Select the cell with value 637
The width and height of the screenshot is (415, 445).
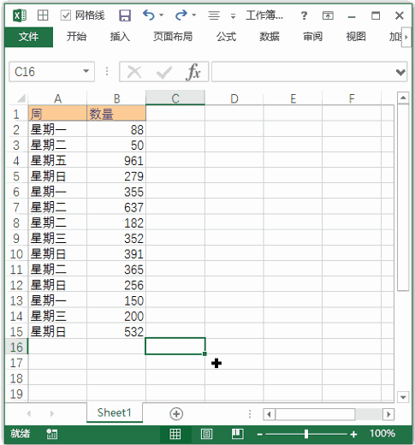click(x=116, y=207)
